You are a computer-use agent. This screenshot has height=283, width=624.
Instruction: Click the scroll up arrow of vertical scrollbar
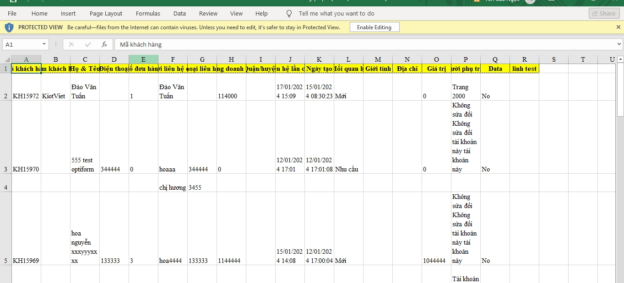[x=620, y=59]
